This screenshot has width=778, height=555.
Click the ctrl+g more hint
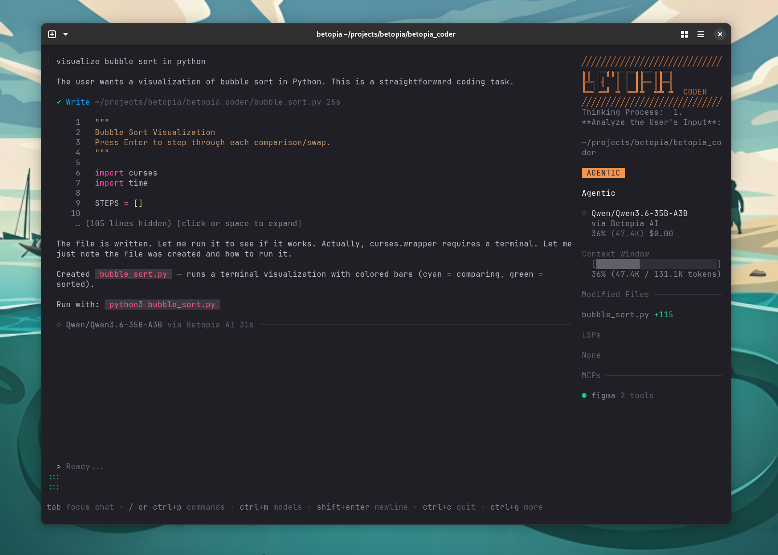pos(517,507)
